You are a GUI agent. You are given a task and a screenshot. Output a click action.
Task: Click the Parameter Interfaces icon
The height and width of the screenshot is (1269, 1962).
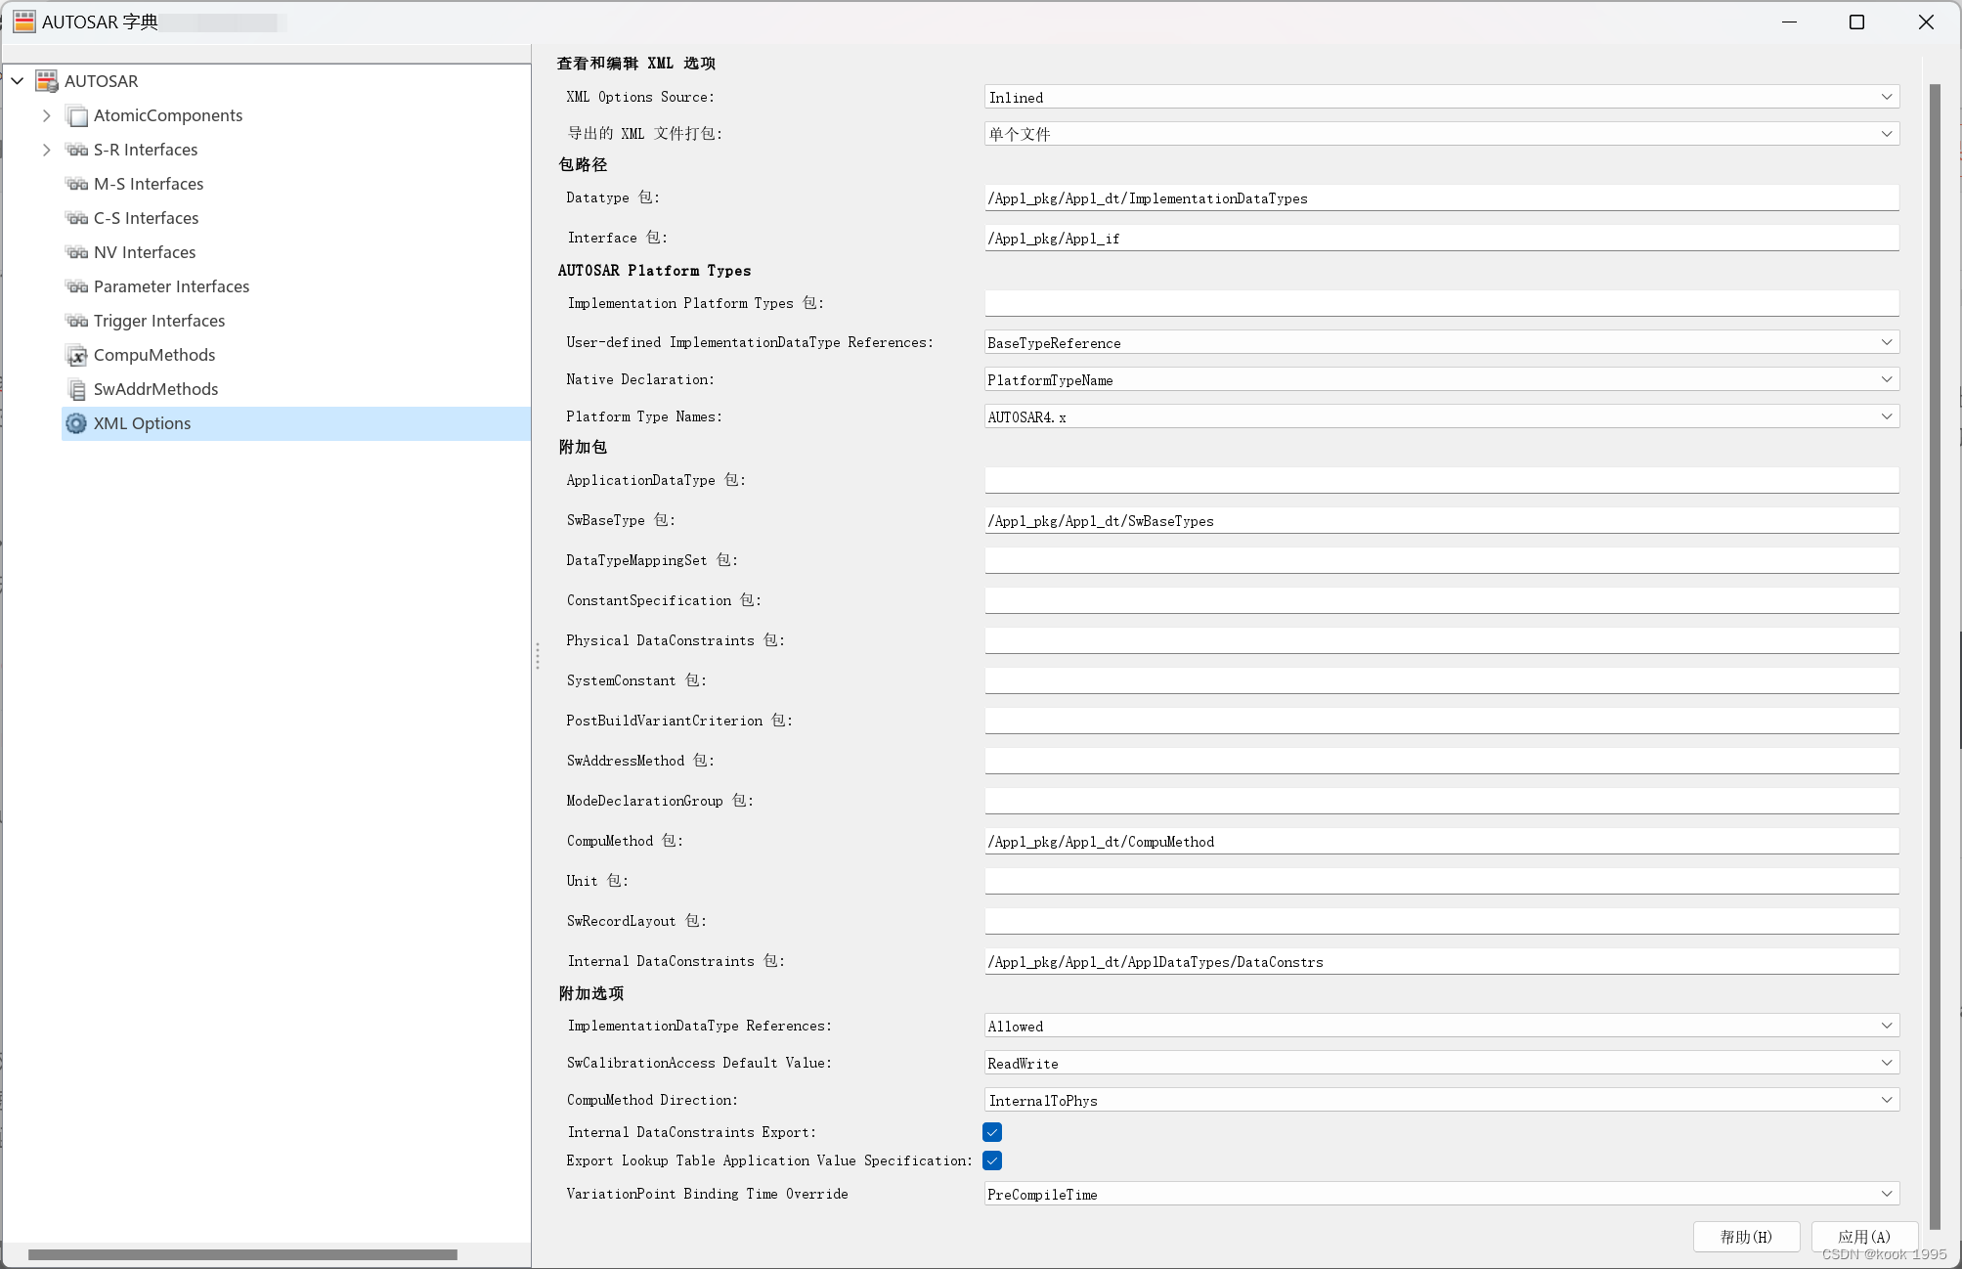(x=77, y=287)
